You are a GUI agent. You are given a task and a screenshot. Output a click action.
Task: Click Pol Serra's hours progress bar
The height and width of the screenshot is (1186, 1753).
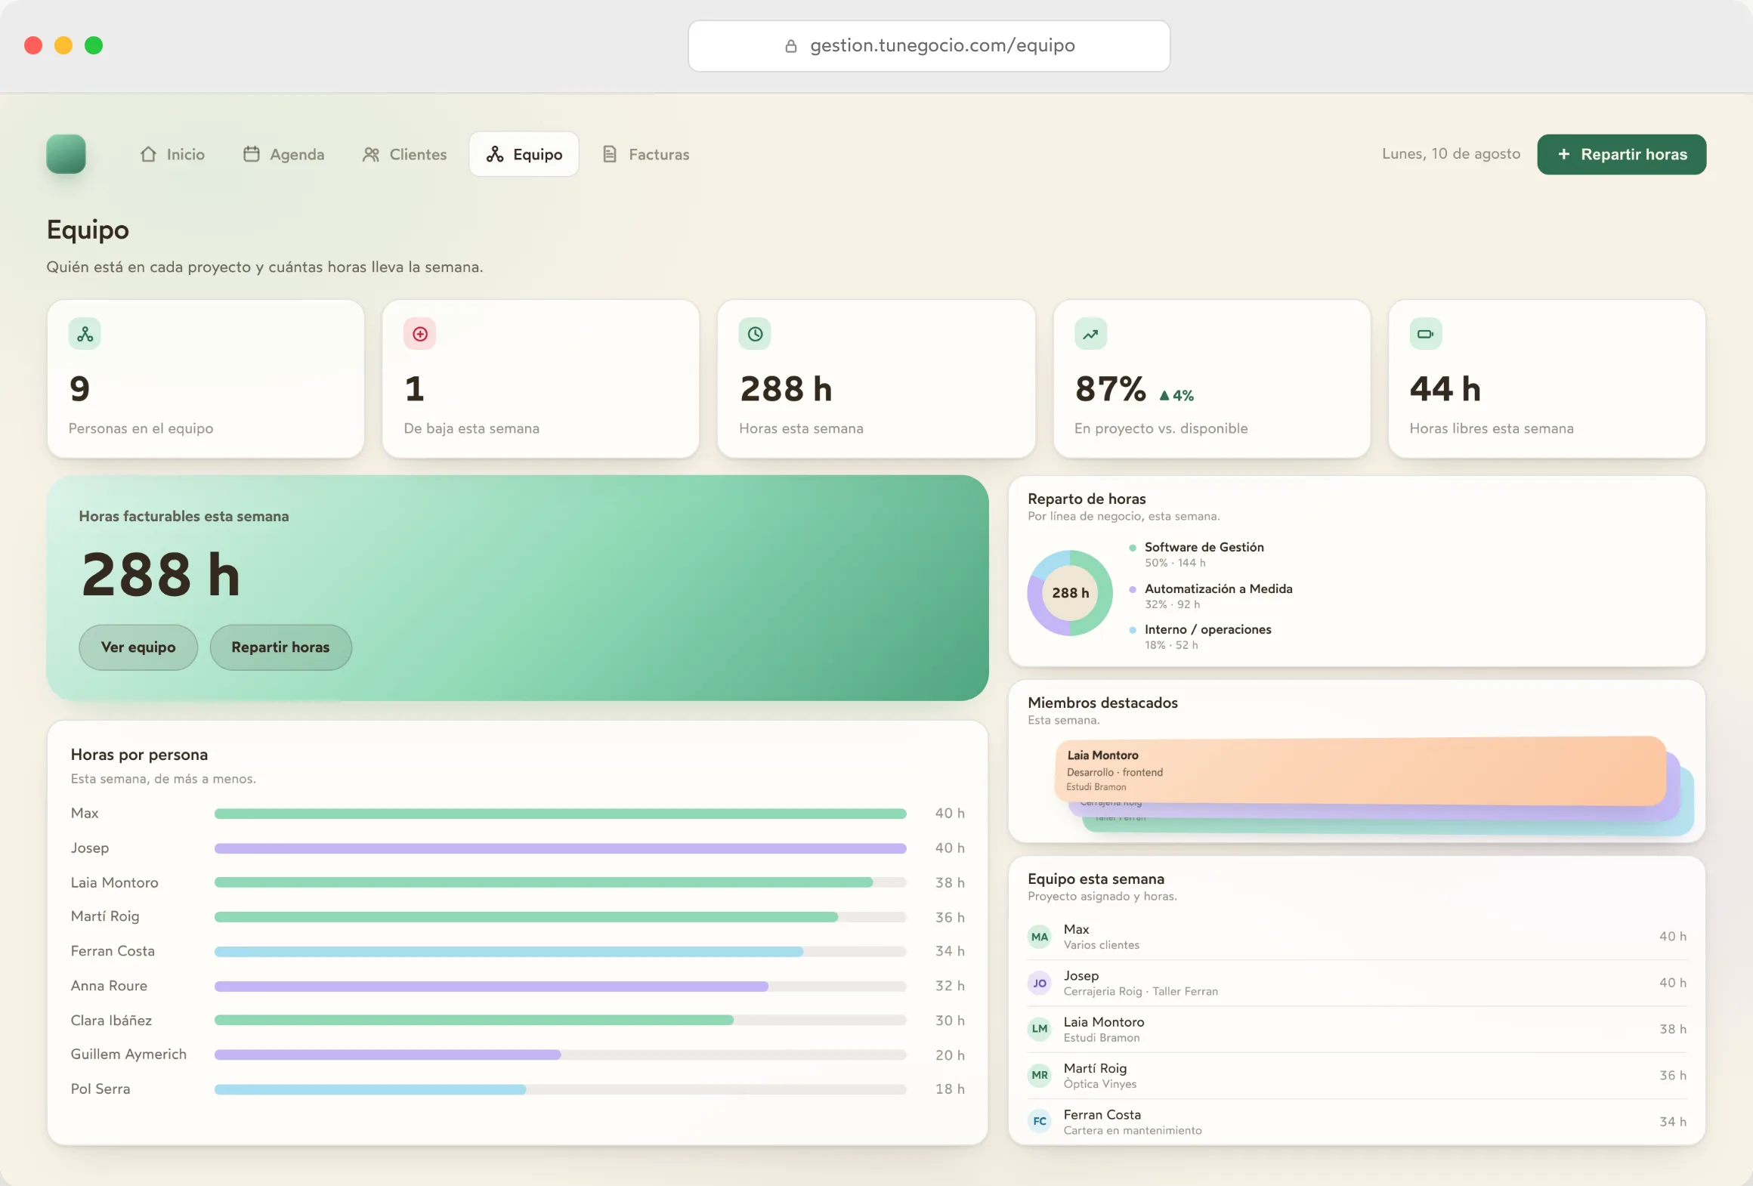[x=560, y=1089]
